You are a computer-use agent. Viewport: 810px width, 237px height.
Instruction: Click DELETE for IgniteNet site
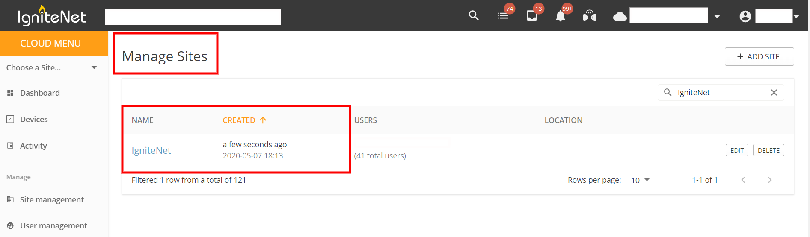click(x=768, y=150)
